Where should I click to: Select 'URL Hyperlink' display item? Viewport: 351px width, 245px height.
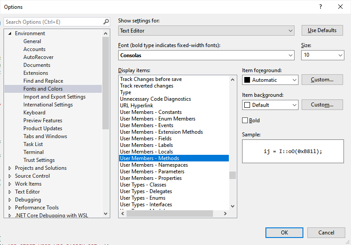174,106
